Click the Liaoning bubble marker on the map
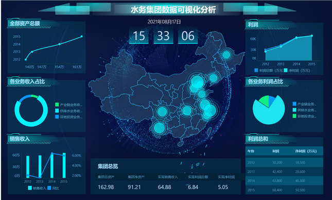Viewport: 332px width, 200px height. [x=213, y=78]
